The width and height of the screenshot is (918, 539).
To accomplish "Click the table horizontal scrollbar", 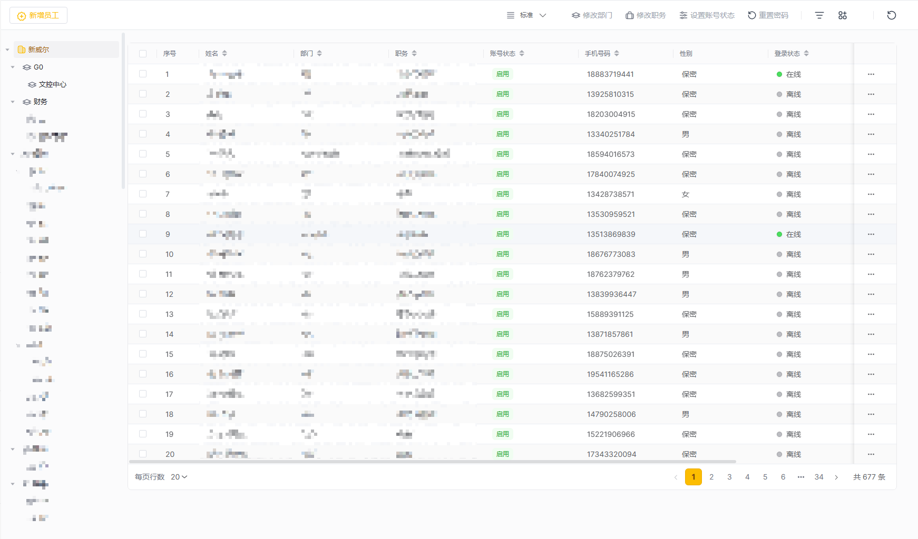I will click(x=432, y=462).
